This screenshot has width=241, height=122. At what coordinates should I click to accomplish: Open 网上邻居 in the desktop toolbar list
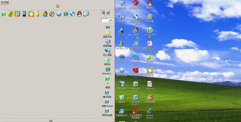click(107, 52)
